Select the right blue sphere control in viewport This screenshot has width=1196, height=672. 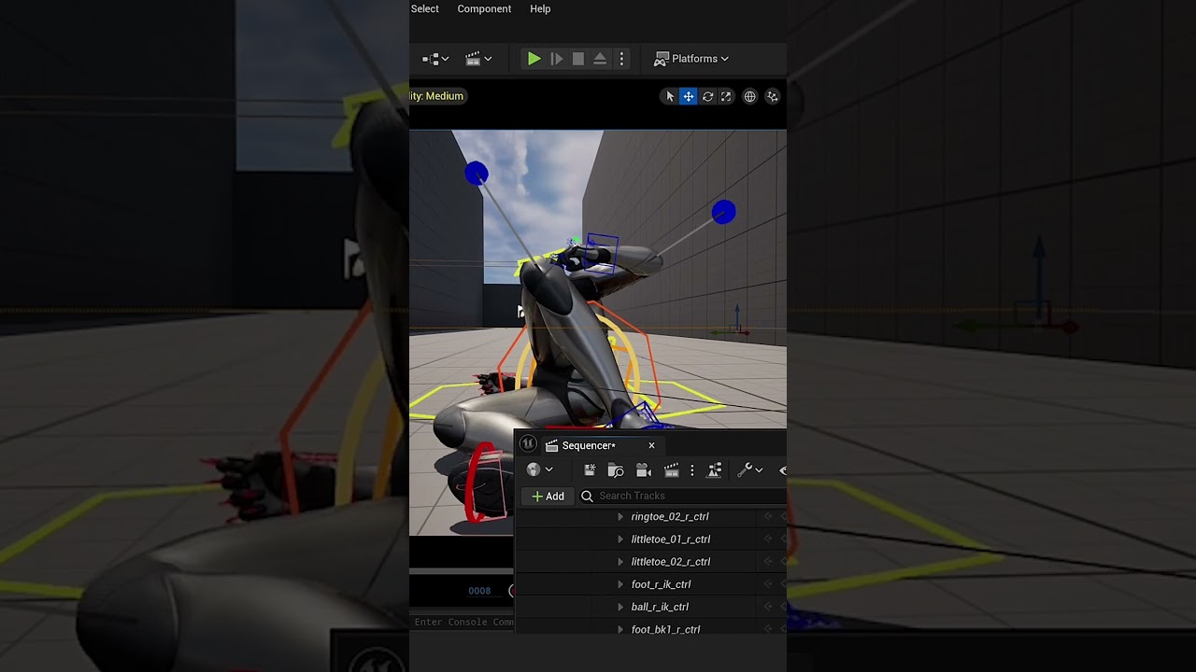pos(723,213)
